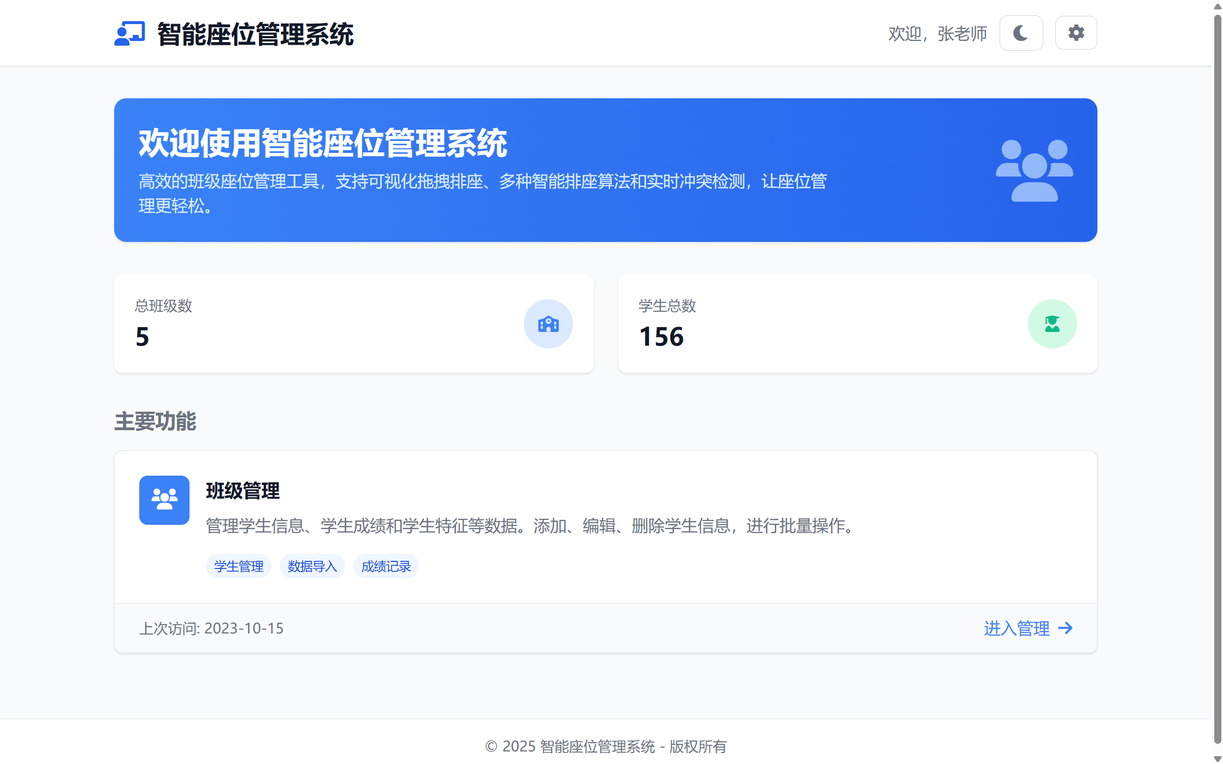The height and width of the screenshot is (764, 1223).
Task: Select the 成绩记录 tag
Action: tap(386, 566)
